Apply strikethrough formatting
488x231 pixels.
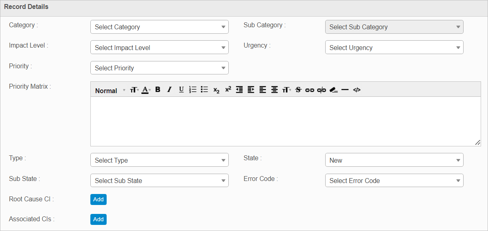pyautogui.click(x=298, y=90)
